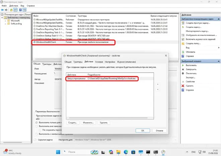Open Microsoft Edge from the taskbar

point(126,152)
